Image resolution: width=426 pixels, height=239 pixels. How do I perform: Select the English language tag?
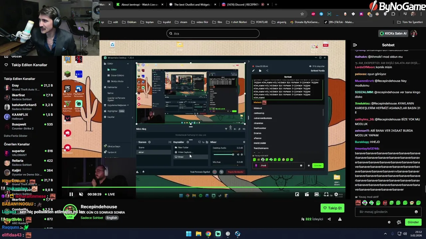[x=112, y=218]
